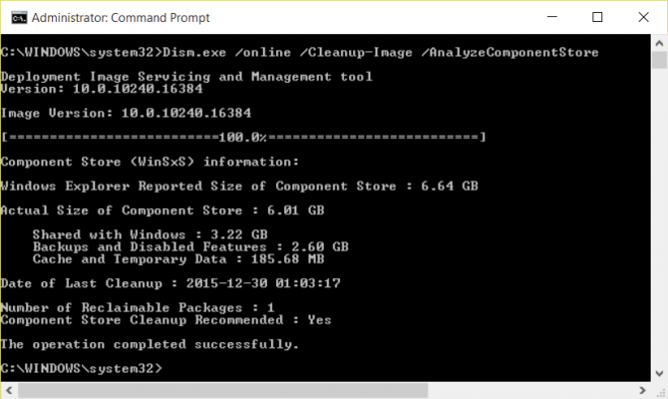This screenshot has width=668, height=399.
Task: Open the Command Prompt system menu icon
Action: [x=14, y=17]
